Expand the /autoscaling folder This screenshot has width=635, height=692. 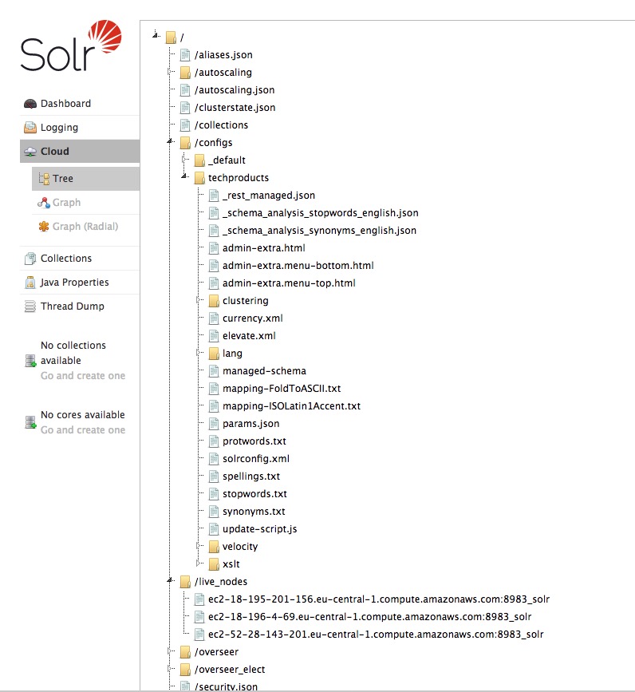point(169,72)
